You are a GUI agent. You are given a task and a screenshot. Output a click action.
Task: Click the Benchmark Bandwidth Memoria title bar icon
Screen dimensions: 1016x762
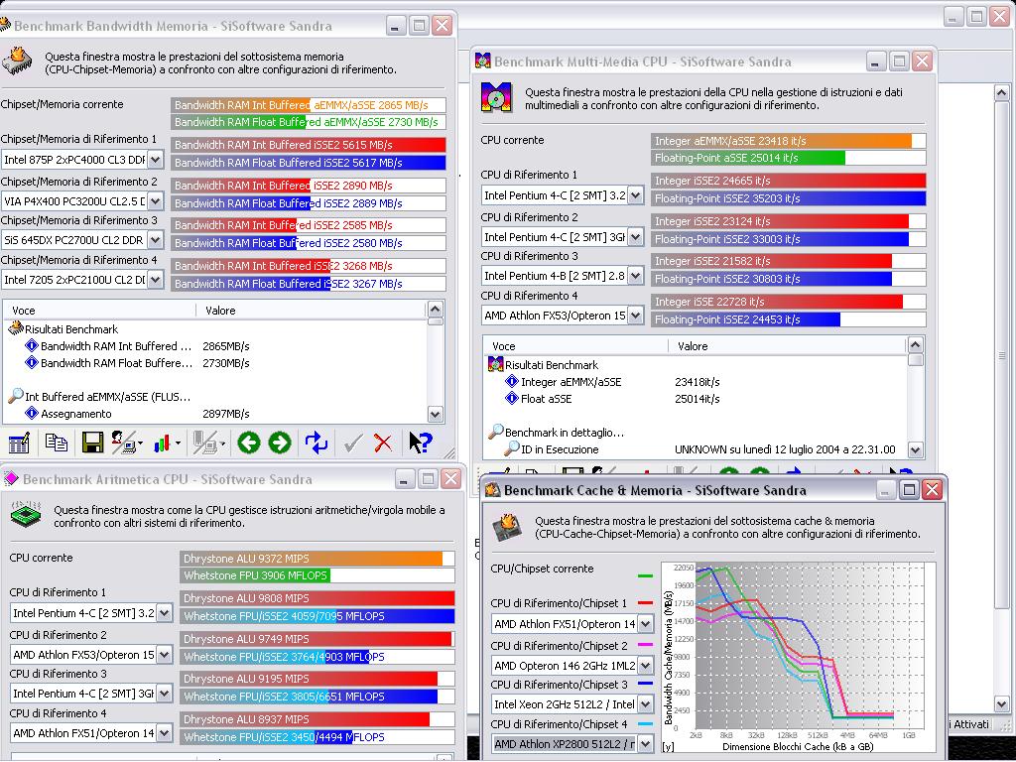[5, 25]
